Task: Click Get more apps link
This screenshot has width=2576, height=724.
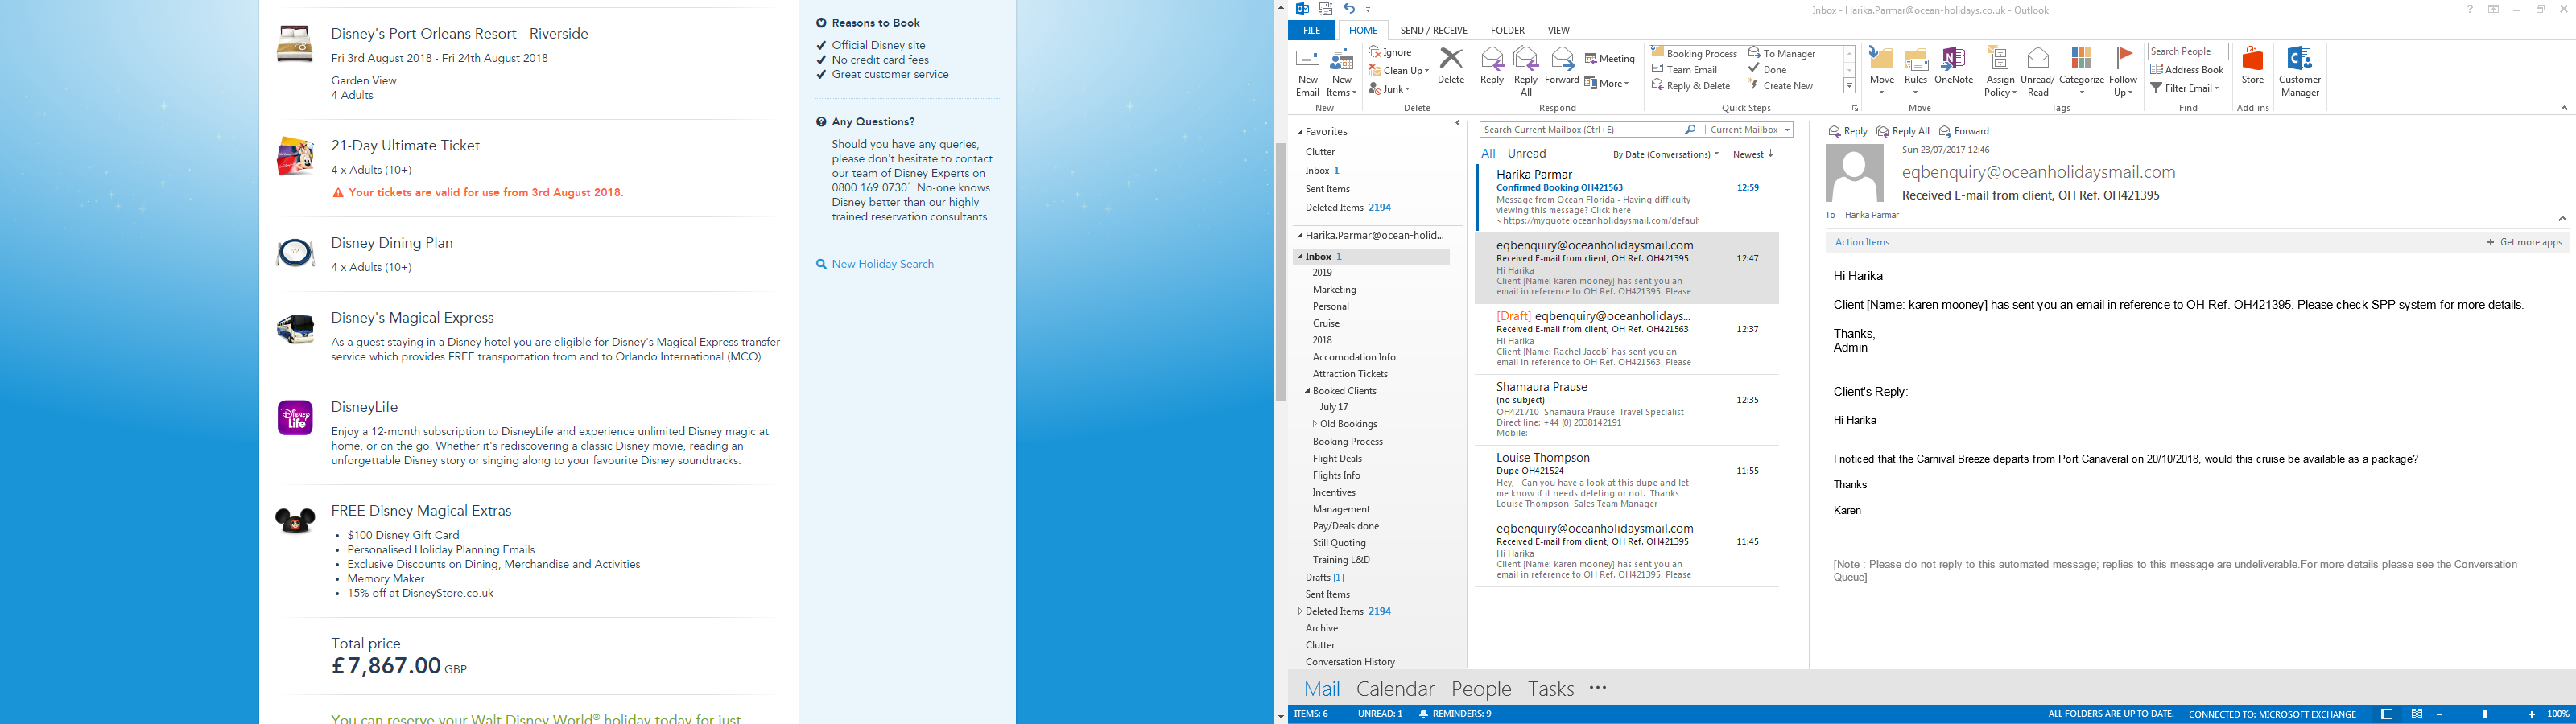Action: [2524, 242]
